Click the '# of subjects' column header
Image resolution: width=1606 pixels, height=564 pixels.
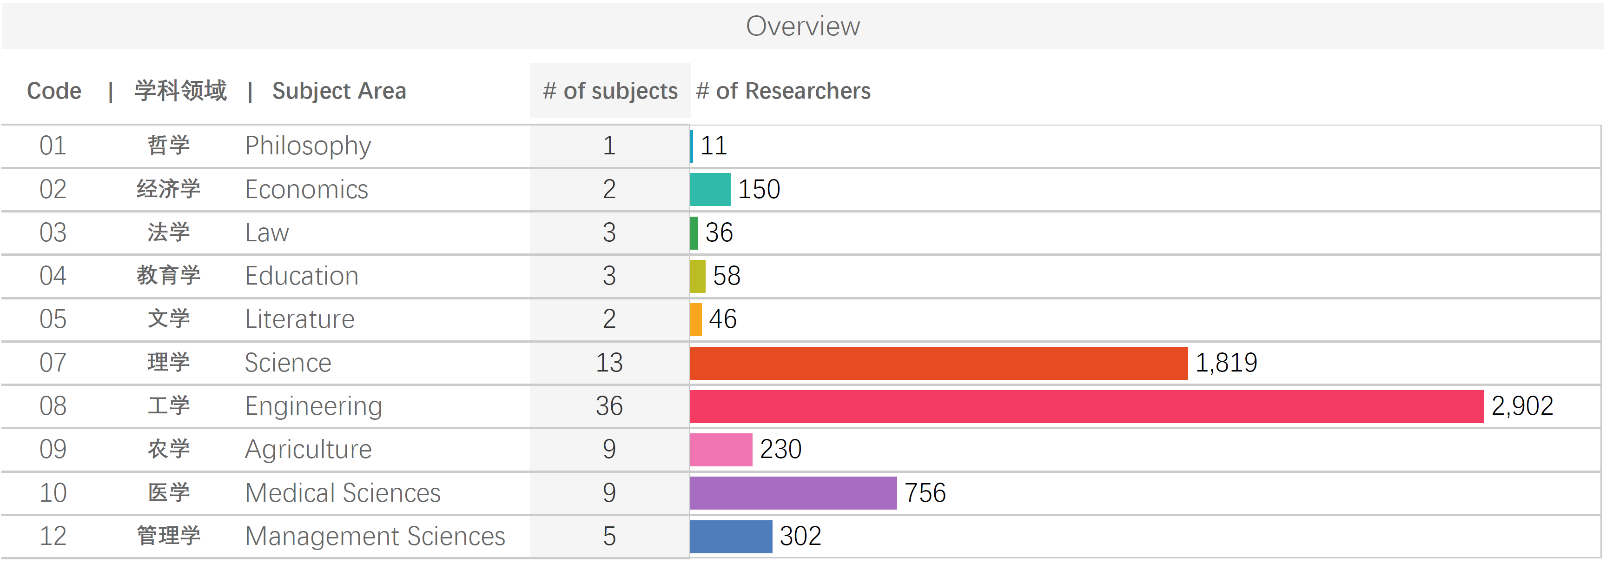610,91
